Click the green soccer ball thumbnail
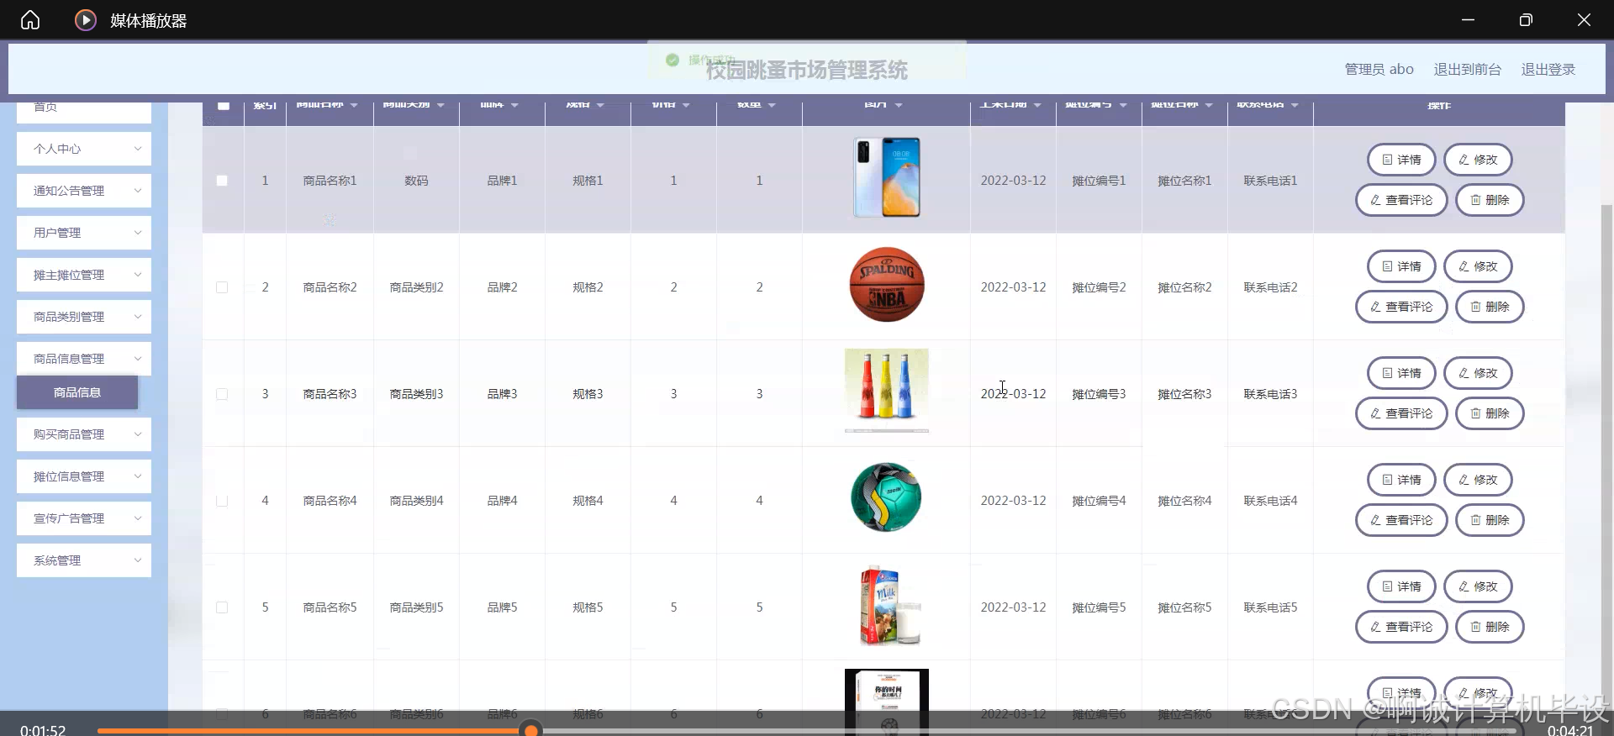Image resolution: width=1614 pixels, height=736 pixels. pos(886,497)
